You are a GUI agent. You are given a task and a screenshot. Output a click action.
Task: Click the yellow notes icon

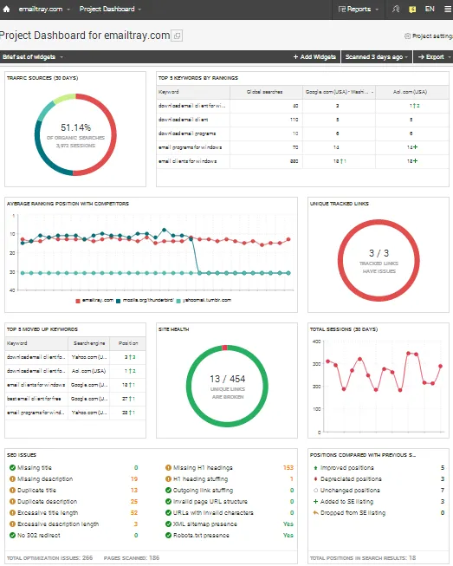coord(412,10)
